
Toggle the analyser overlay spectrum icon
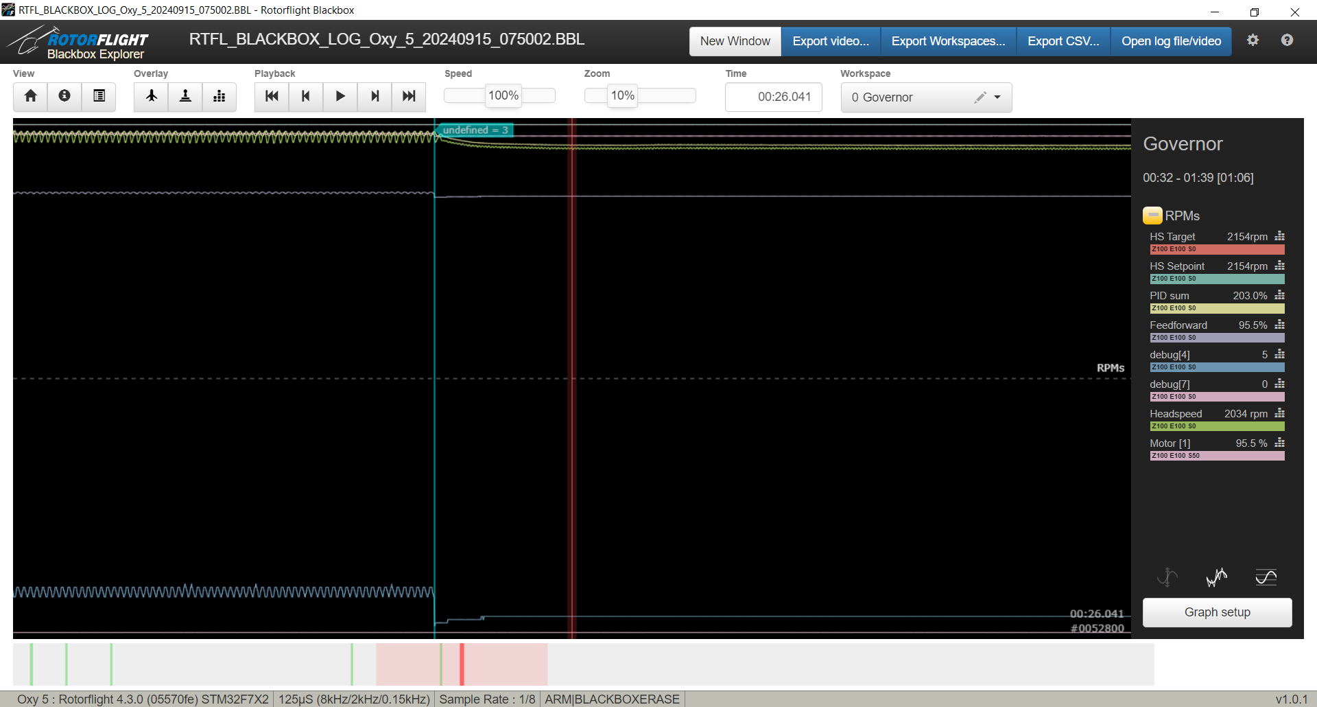(x=219, y=96)
